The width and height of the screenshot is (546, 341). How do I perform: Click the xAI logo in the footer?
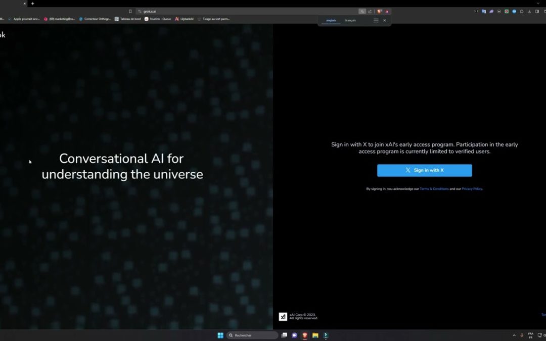point(283,317)
